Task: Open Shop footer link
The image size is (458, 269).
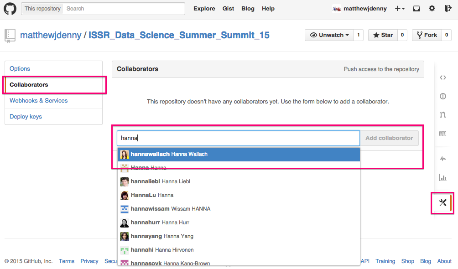Action: click(407, 261)
